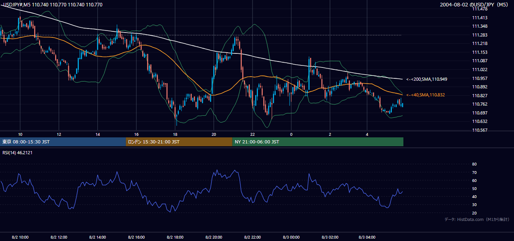
Task: Click price axis label 111.153
Action: pos(480,52)
